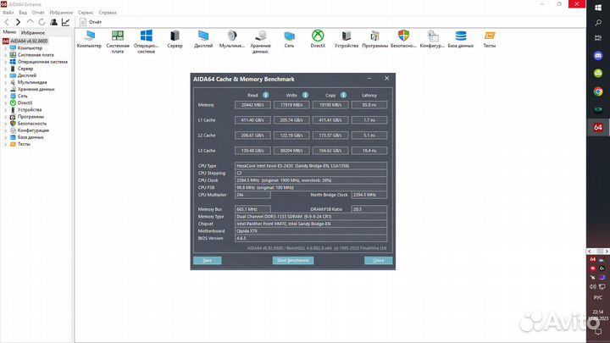Click the toolbar refresh icon
The width and height of the screenshot is (610, 343).
click(42, 22)
